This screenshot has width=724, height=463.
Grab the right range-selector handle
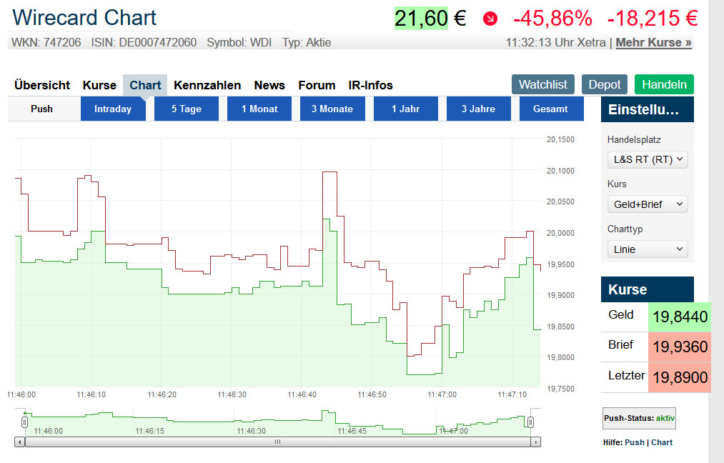pyautogui.click(x=530, y=422)
